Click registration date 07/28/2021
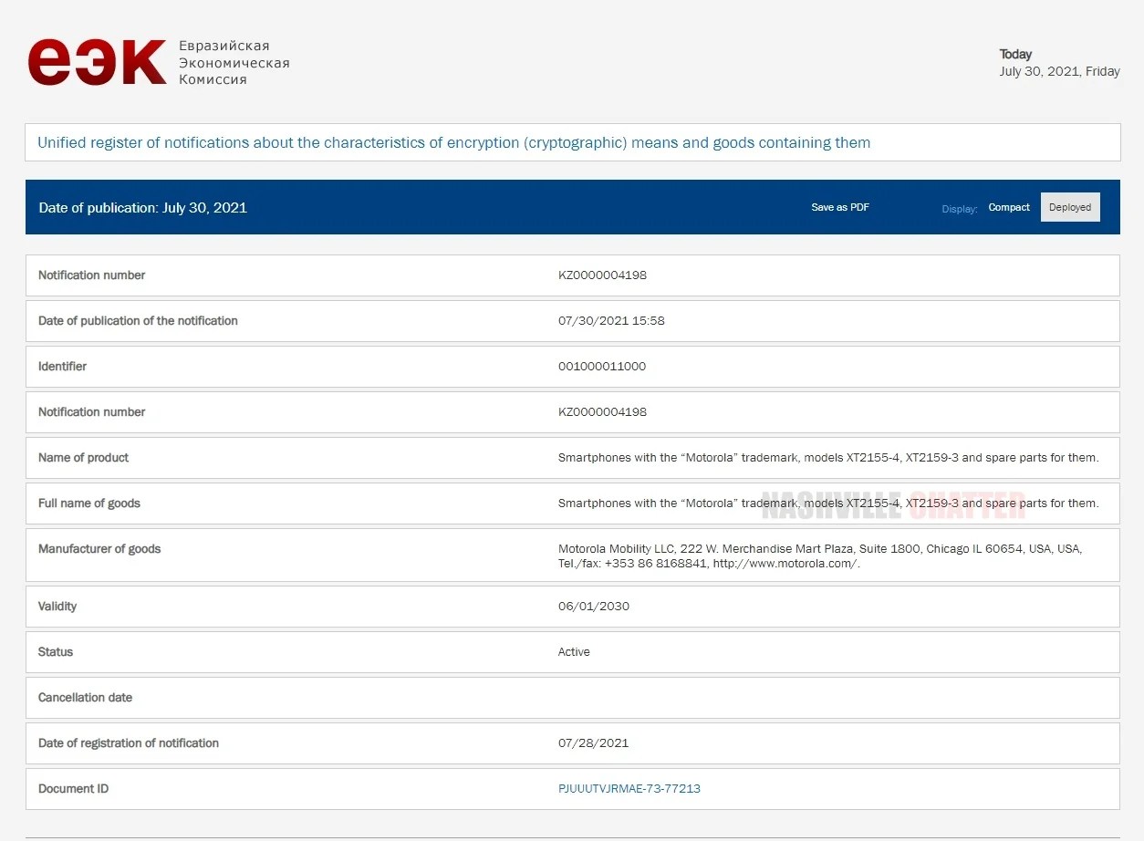The height and width of the screenshot is (841, 1144). point(594,742)
